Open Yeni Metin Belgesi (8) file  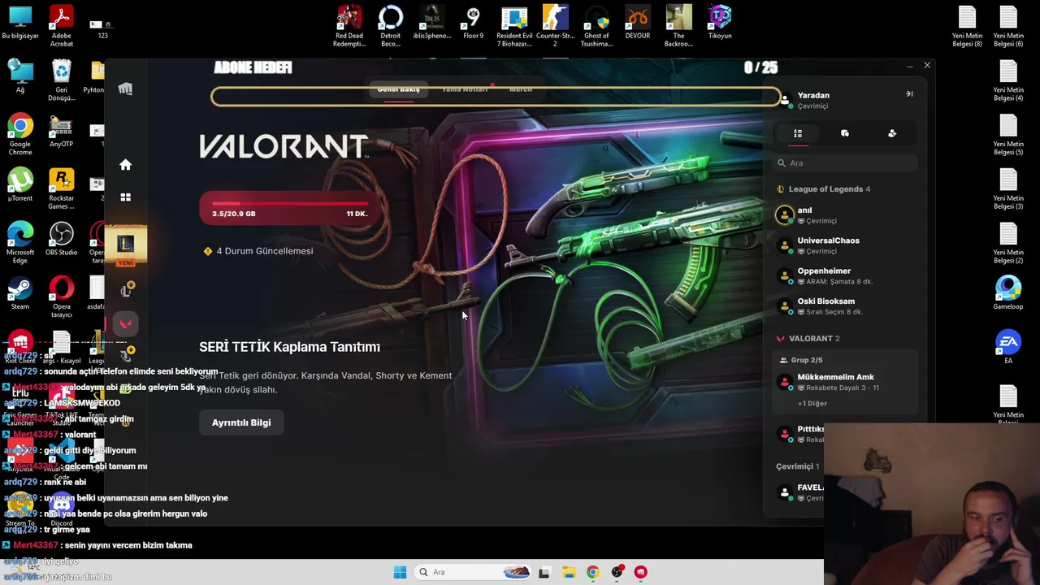(x=967, y=26)
